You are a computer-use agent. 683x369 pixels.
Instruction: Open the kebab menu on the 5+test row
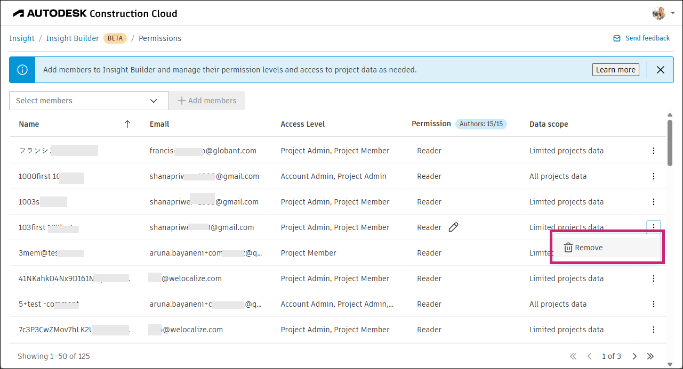654,304
